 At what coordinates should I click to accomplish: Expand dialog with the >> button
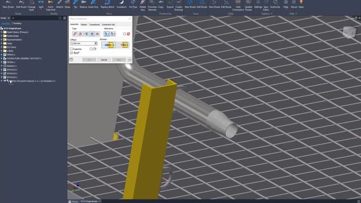[129, 60]
